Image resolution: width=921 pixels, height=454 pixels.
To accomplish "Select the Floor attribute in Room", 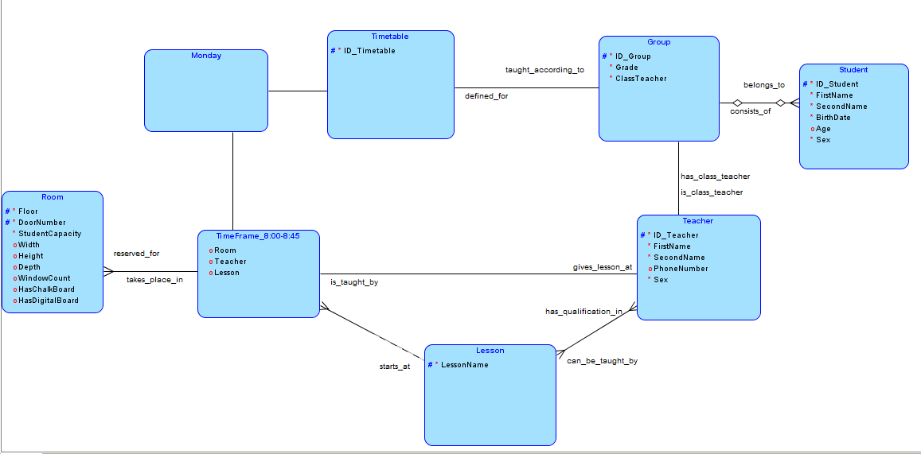I will [28, 211].
